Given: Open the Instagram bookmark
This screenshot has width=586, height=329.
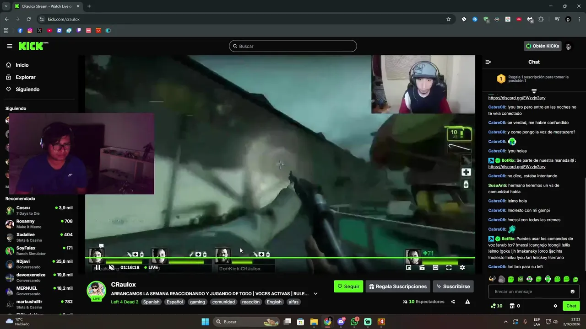Looking at the screenshot, I should 30,31.
